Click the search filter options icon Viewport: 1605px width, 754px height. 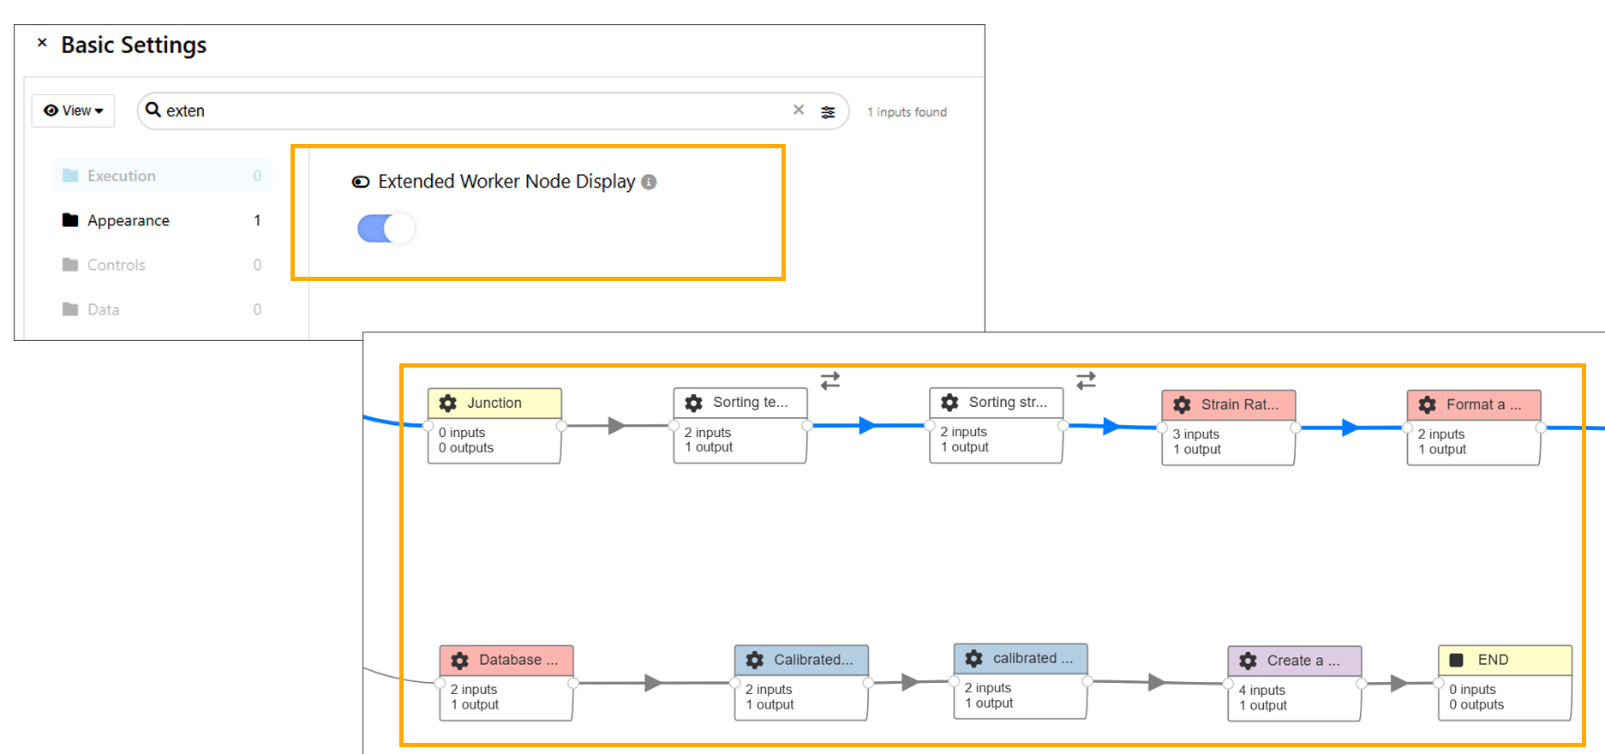828,112
